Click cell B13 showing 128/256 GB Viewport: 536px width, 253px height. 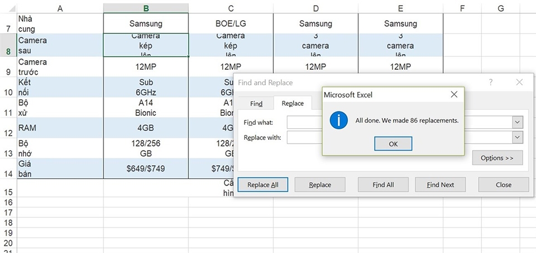pos(146,148)
